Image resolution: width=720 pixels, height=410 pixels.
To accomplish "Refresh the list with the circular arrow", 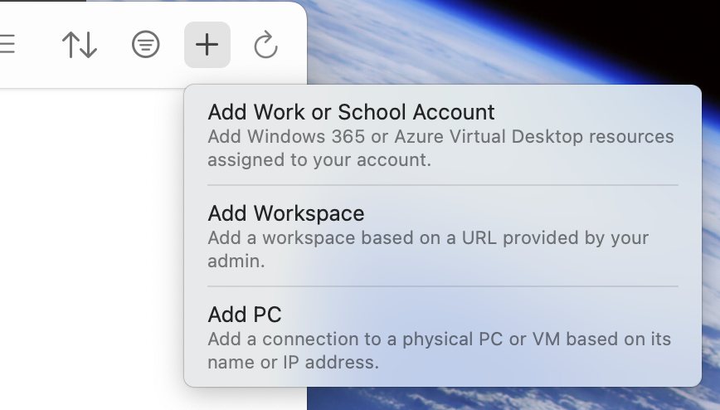I will point(266,45).
